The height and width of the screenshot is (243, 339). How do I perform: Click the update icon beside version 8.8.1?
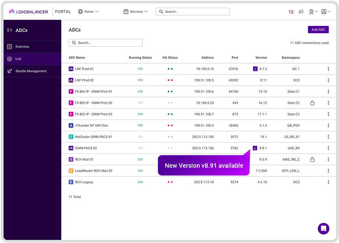[255, 148]
